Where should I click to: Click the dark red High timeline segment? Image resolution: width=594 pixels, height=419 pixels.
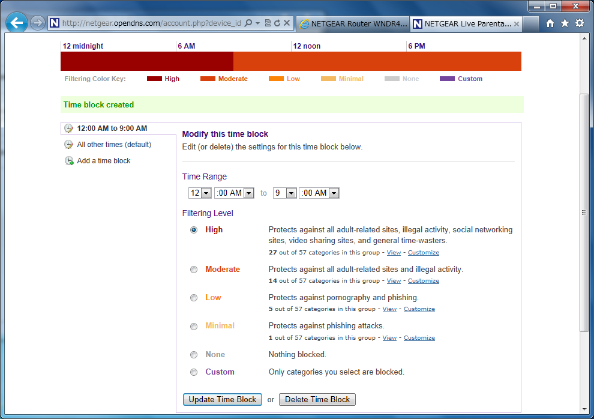coord(146,61)
